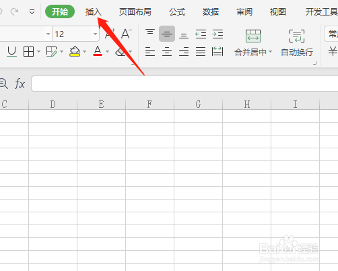This screenshot has height=271, width=338.
Task: Expand the borders dropdown arrow
Action: point(38,52)
